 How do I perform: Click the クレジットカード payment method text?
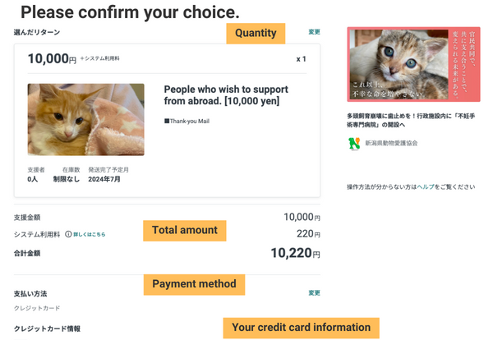point(37,308)
